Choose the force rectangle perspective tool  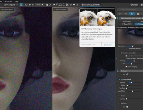pyautogui.click(x=61, y=5)
